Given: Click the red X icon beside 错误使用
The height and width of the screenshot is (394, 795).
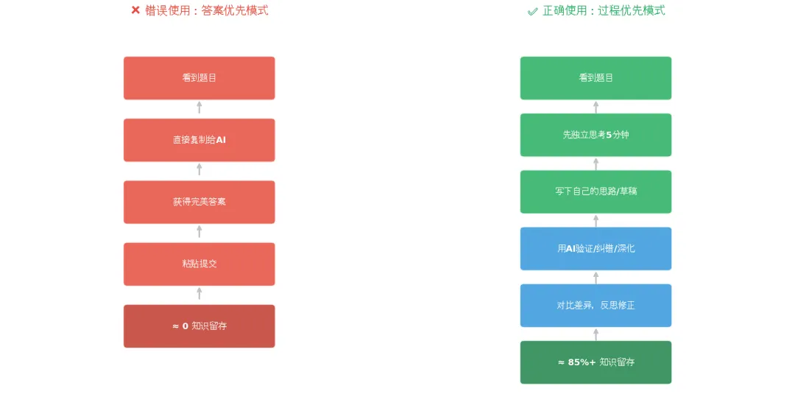Looking at the screenshot, I should tap(135, 10).
